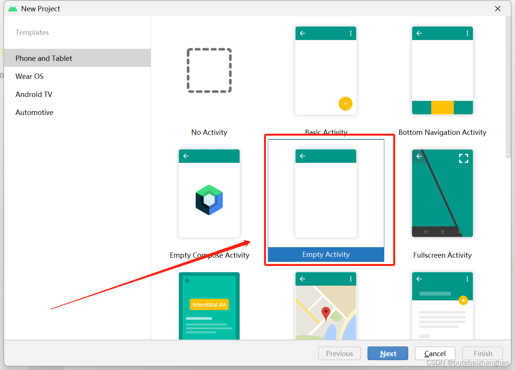The width and height of the screenshot is (515, 370).
Task: Click the Next button
Action: coord(388,353)
